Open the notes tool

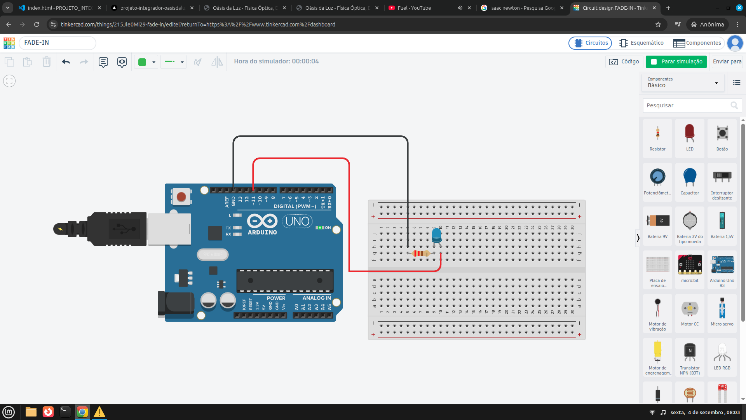coord(103,62)
